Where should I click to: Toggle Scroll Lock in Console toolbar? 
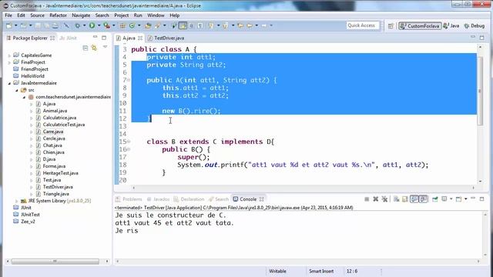point(405,199)
